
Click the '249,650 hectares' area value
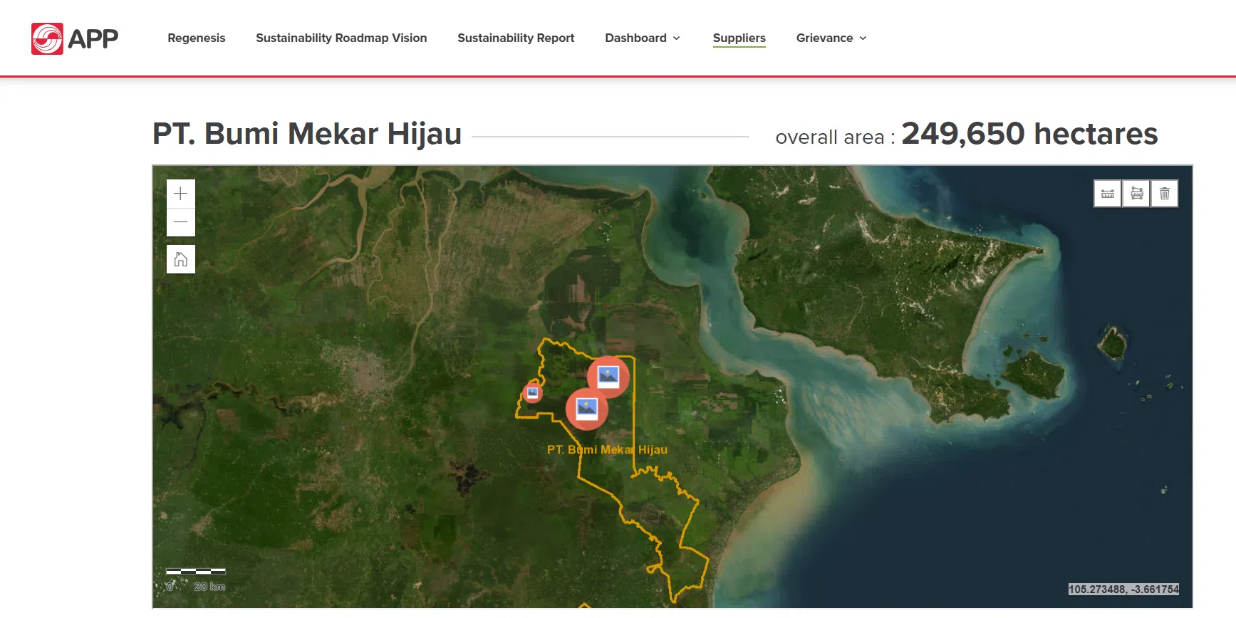1030,134
